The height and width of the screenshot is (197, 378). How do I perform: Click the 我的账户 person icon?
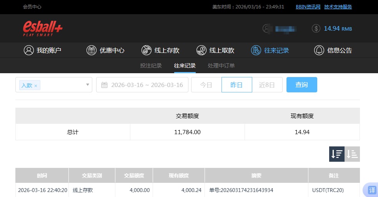point(29,50)
